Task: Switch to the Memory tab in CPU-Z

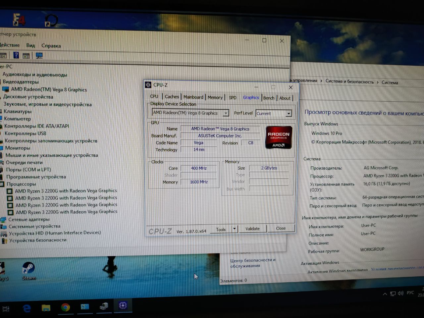Action: (215, 97)
